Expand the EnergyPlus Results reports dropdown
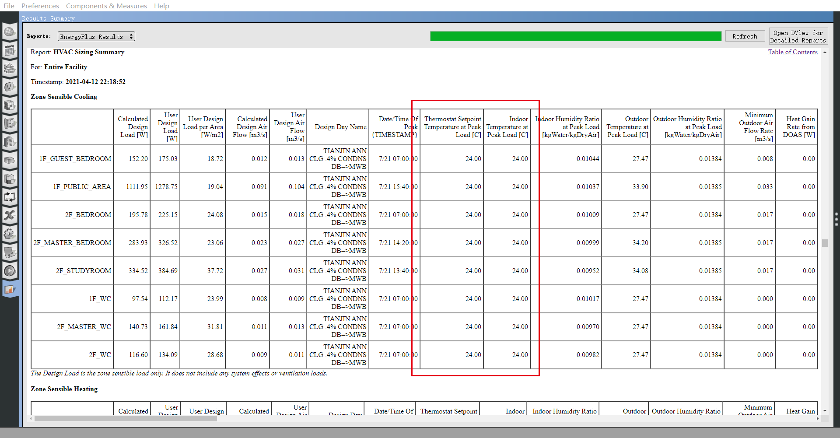840x438 pixels. 96,36
